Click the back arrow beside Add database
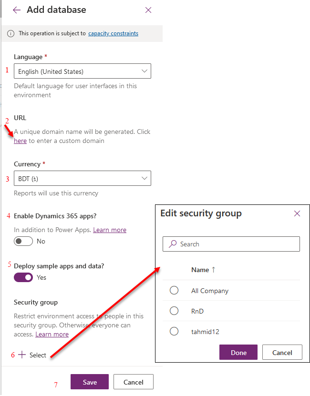Viewport: 310px width, 396px height. [x=17, y=10]
